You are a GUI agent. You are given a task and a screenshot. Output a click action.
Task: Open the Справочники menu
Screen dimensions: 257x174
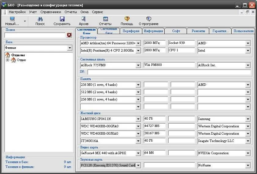coord(51,12)
